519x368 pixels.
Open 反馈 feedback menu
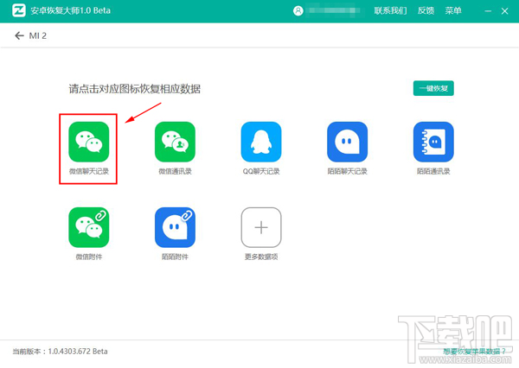(426, 11)
